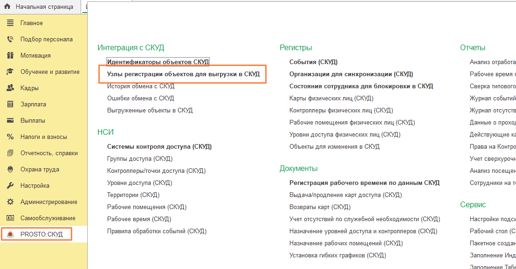Click the Настройка wrench icon

click(10, 186)
